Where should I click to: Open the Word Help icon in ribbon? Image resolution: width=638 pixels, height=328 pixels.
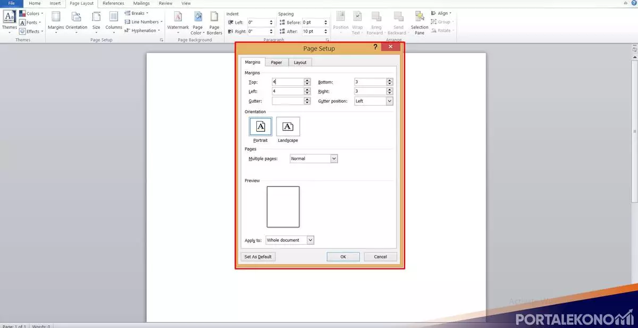634,3
